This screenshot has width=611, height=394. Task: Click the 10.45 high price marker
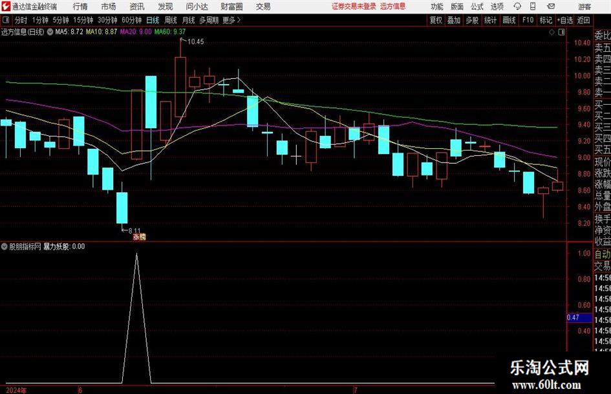point(196,42)
